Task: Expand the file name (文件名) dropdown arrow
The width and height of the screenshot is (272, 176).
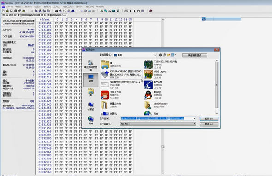Action: 195,118
